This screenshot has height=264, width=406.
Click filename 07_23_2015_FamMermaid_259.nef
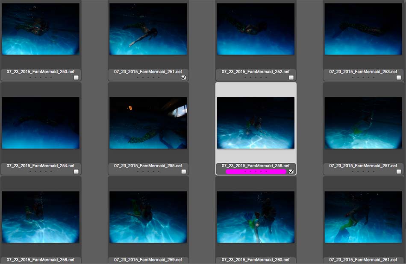[x=148, y=260]
